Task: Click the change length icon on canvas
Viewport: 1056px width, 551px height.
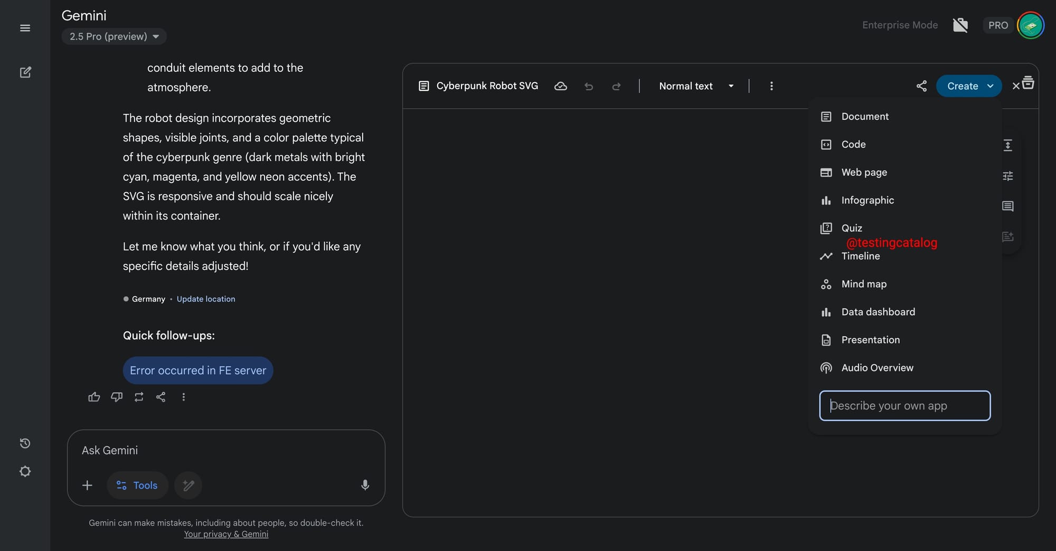Action: [1007, 145]
